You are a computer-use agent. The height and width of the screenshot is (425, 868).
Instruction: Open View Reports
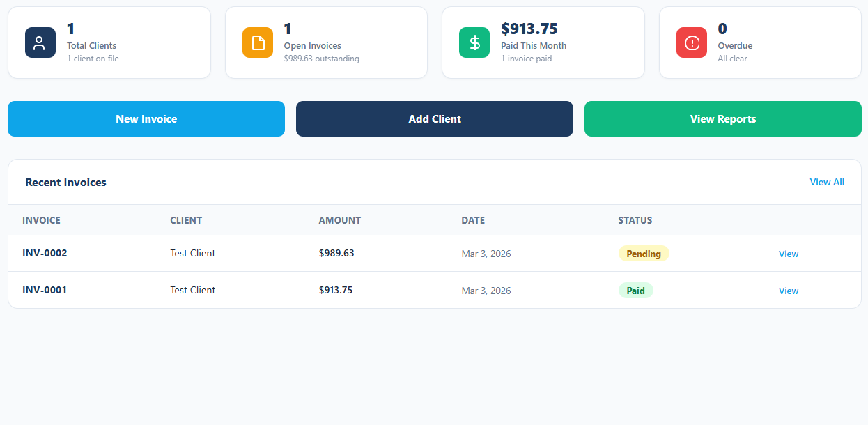pyautogui.click(x=722, y=118)
